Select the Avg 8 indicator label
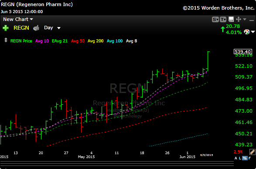Image resolution: width=256 pixels, height=169 pixels. pyautogui.click(x=131, y=41)
